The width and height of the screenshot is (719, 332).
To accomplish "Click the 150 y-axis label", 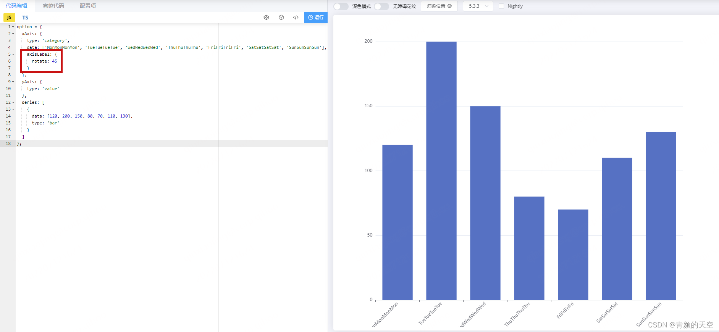I will (368, 106).
